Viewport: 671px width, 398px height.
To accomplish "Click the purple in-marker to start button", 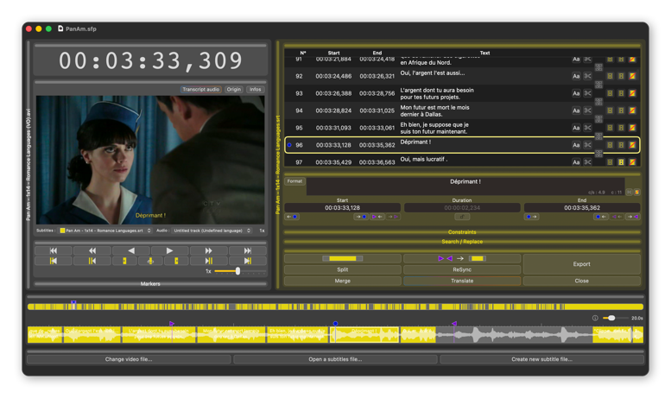I will tap(377, 217).
